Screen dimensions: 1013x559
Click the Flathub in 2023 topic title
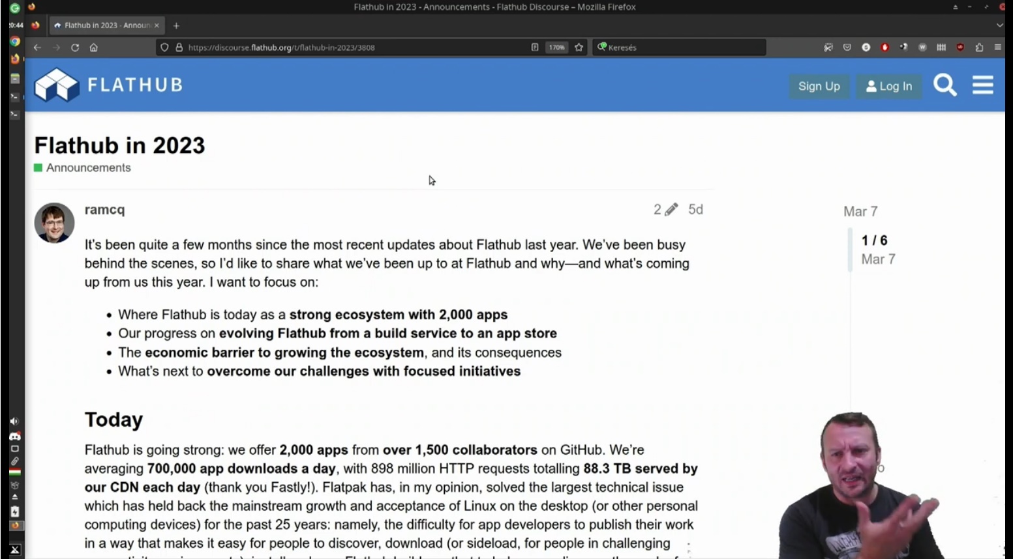pyautogui.click(x=119, y=145)
